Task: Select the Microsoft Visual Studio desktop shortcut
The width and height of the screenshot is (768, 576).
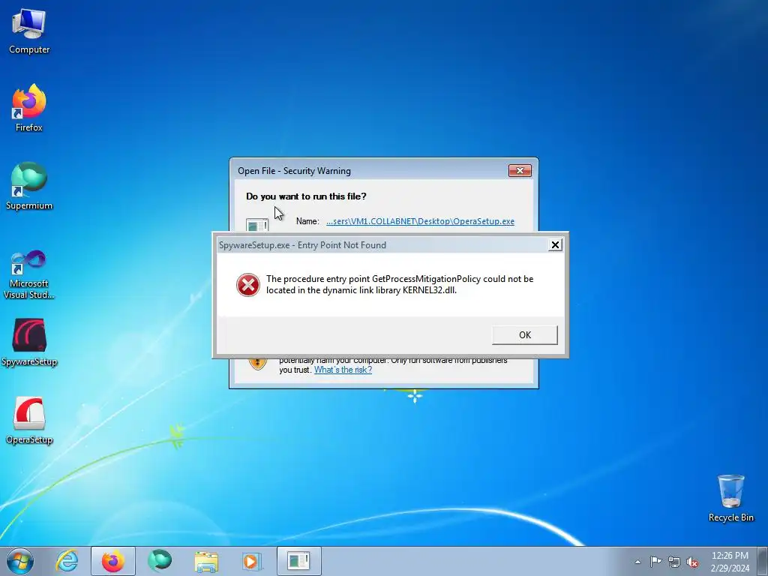Action: (29, 274)
